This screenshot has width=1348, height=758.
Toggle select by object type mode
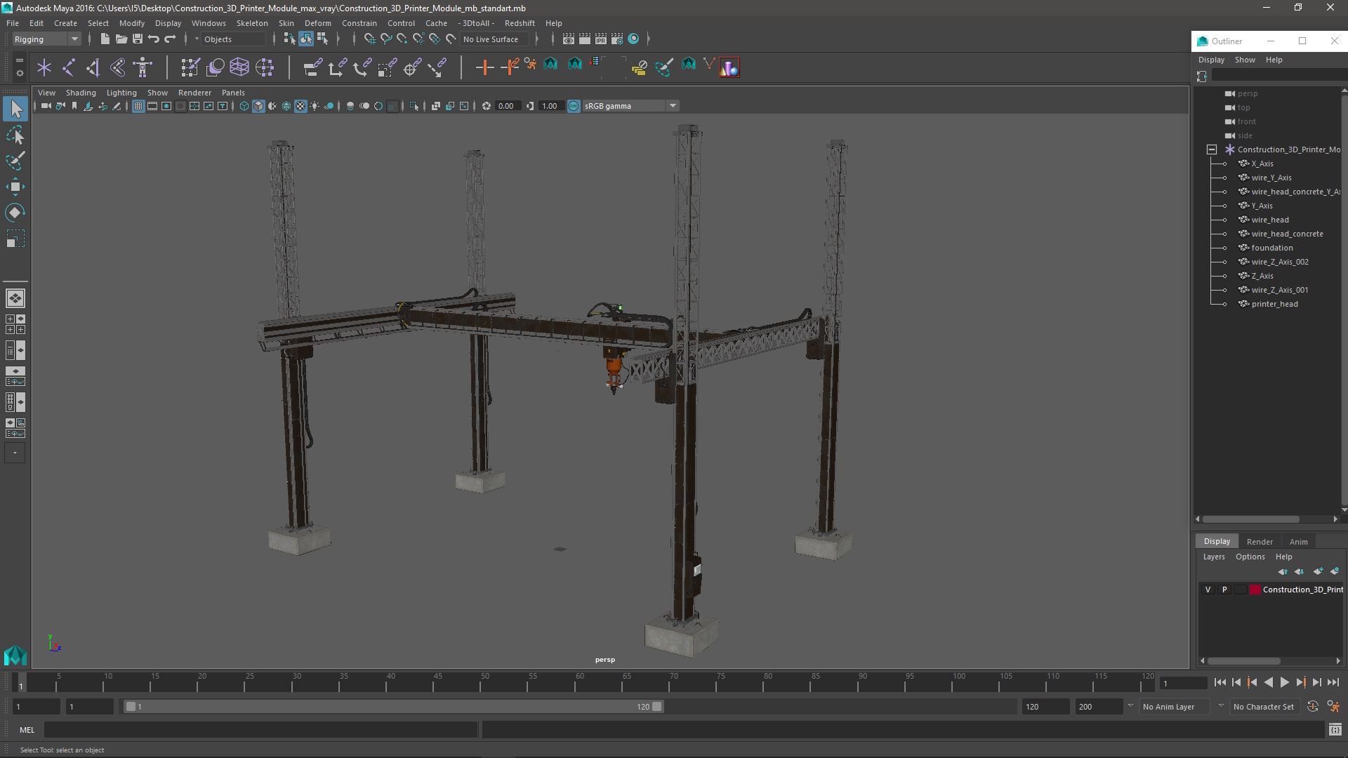[x=306, y=39]
